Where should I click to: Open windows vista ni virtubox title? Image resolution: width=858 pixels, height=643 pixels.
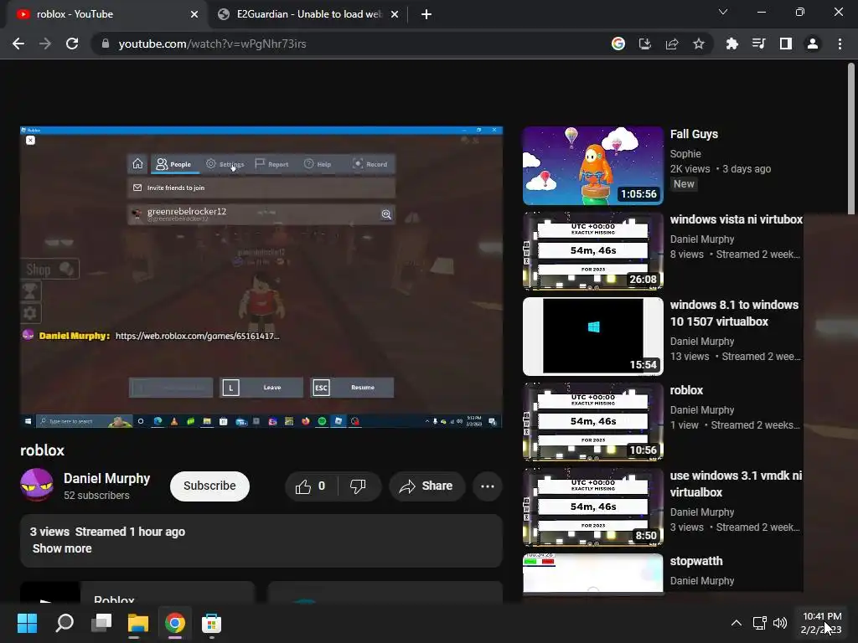tap(736, 219)
